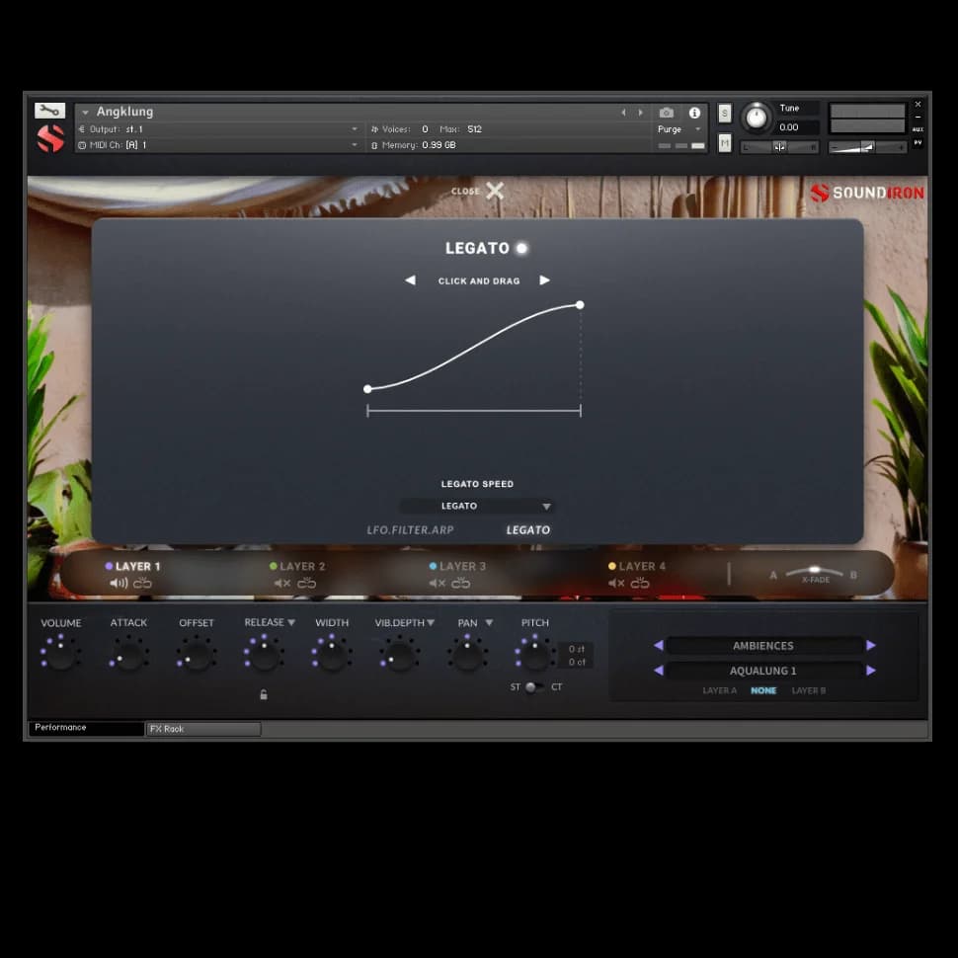The height and width of the screenshot is (958, 958).
Task: Toggle the Legato power button
Action: 521,249
